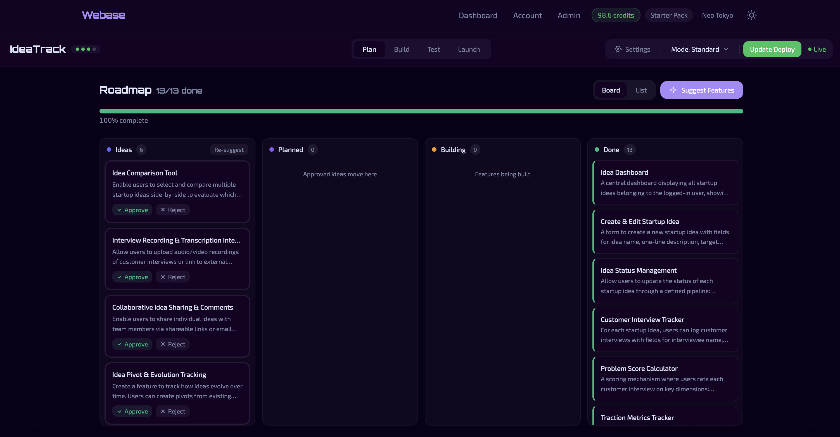The image size is (840, 437).
Task: Click the sparkle icon on Suggest Features
Action: 673,90
